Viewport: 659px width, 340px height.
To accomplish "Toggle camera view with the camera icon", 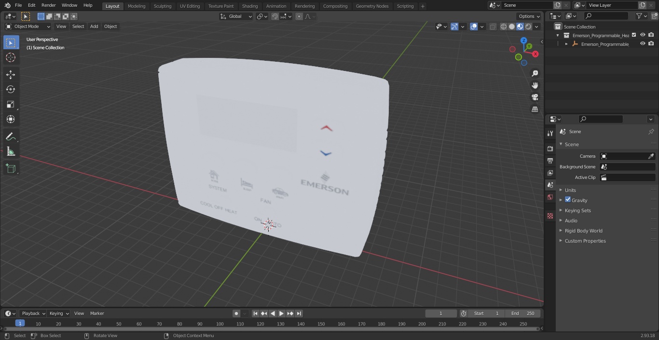I will click(x=535, y=97).
